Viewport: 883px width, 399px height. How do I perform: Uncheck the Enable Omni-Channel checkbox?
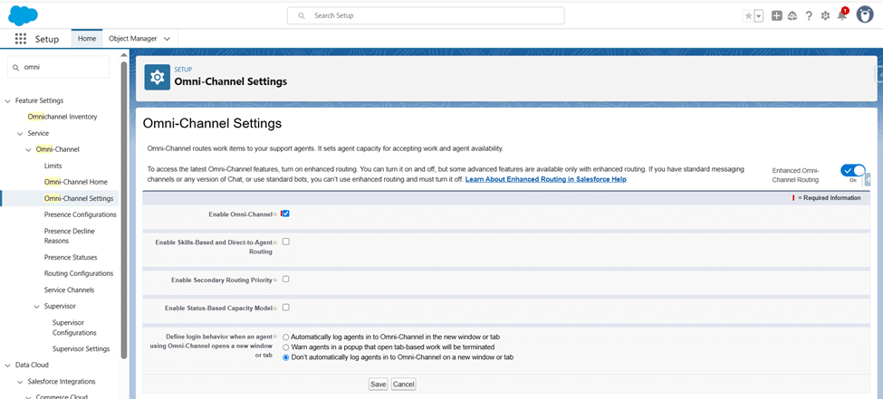[x=285, y=214]
